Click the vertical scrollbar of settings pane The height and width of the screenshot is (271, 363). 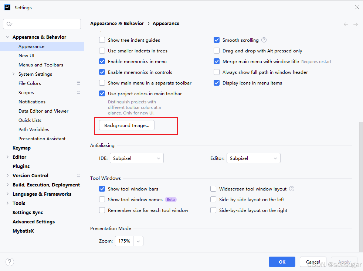pyautogui.click(x=361, y=186)
